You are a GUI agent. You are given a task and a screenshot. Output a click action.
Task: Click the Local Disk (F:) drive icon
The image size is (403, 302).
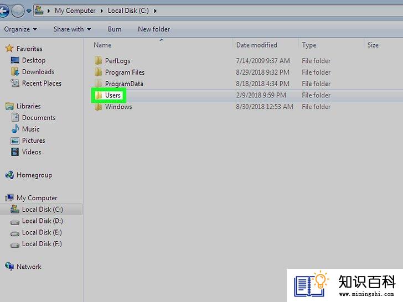(15, 245)
